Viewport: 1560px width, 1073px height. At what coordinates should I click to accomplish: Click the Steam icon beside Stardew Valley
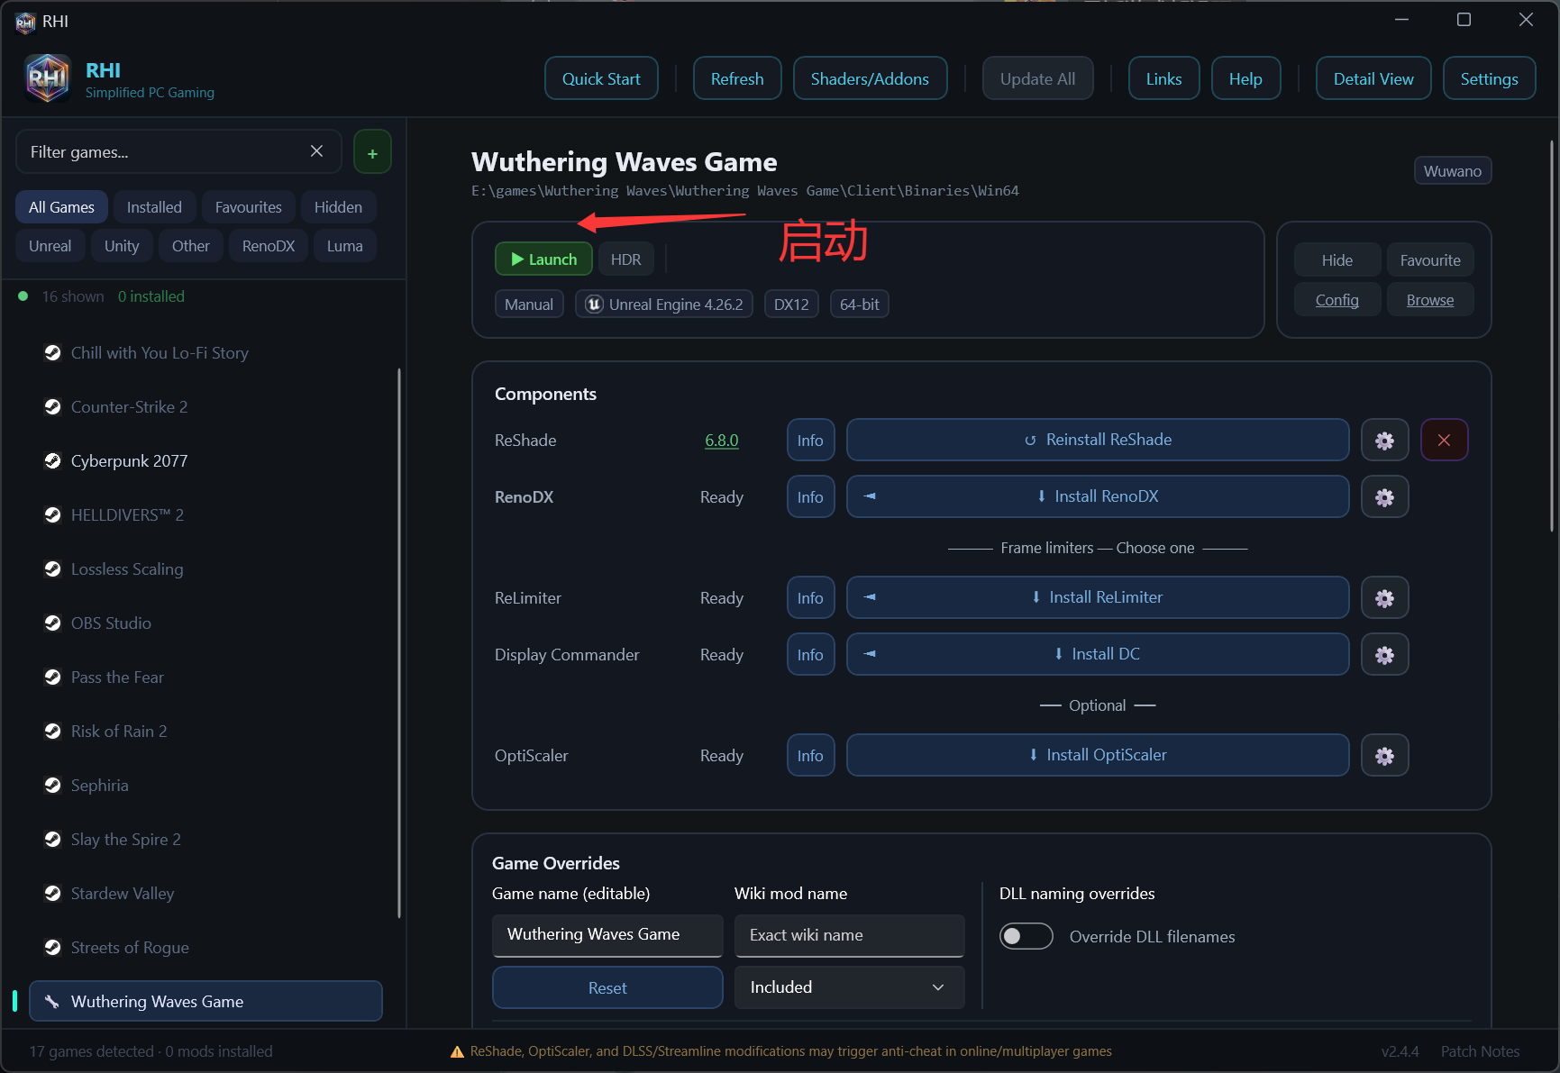(x=52, y=894)
